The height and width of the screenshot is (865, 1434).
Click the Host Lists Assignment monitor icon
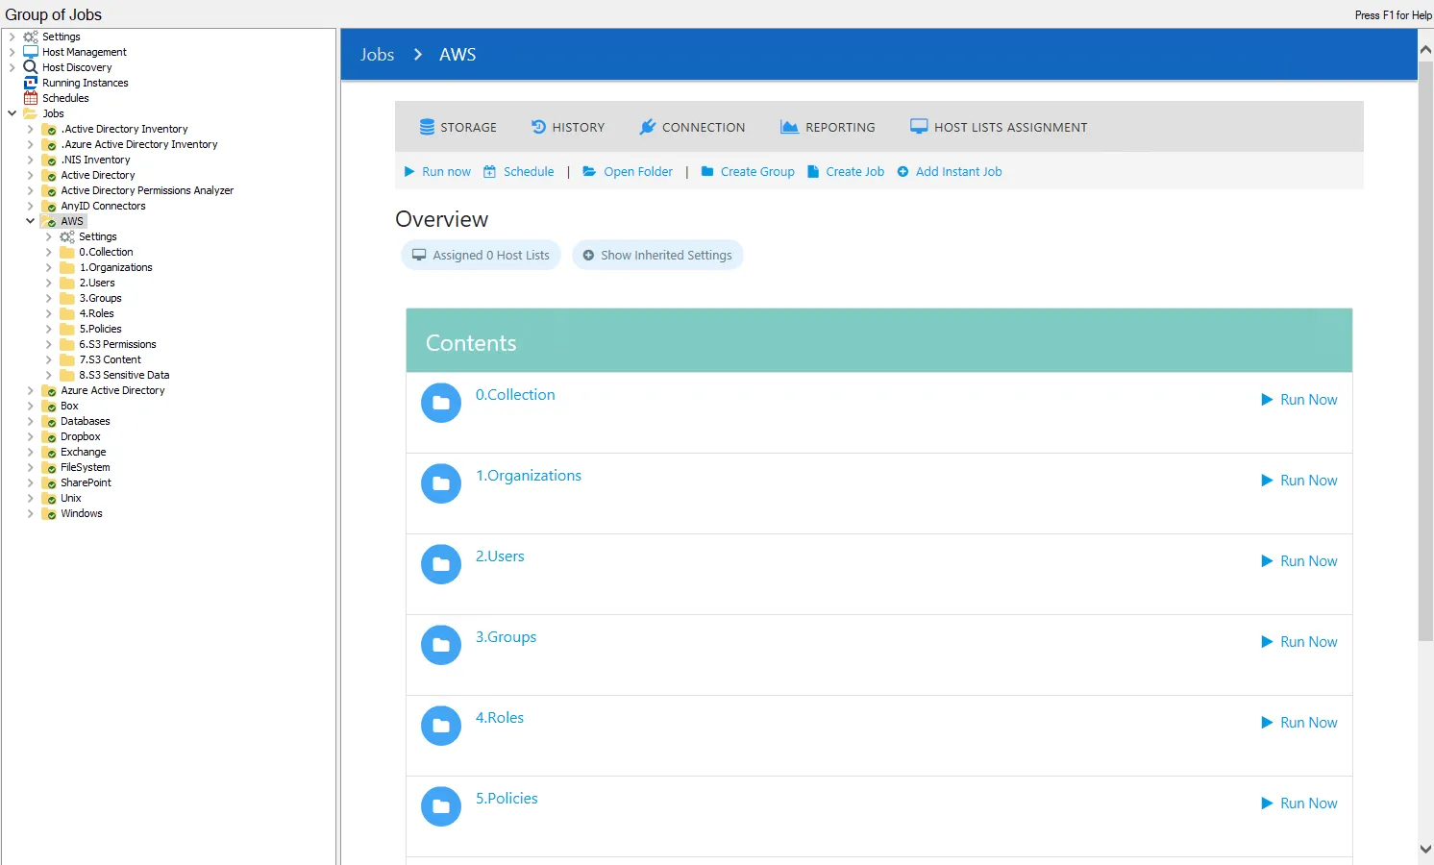(919, 127)
